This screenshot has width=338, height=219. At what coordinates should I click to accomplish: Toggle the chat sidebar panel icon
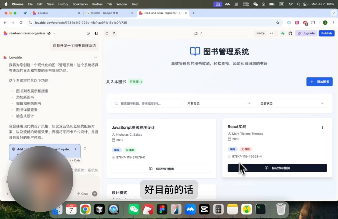coord(96,33)
